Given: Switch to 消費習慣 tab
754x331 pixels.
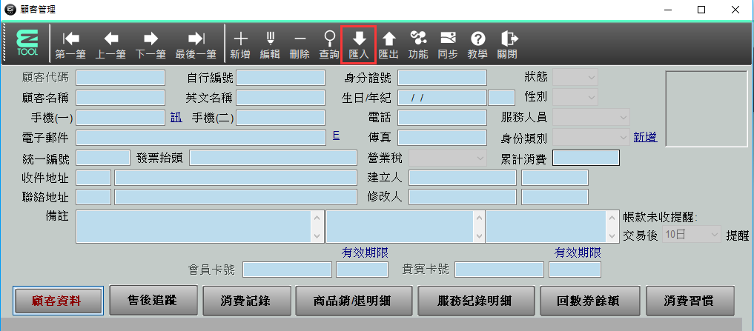Looking at the screenshot, I should point(689,300).
